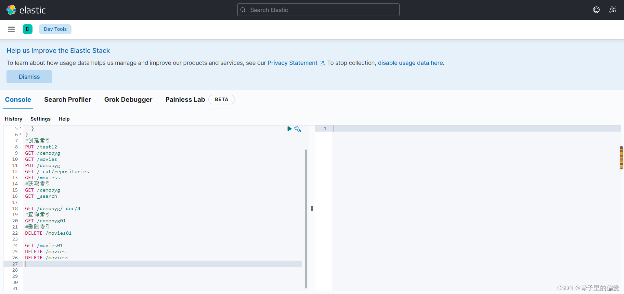Open the space selector D avatar
Screen dimensions: 624x294
(28, 29)
